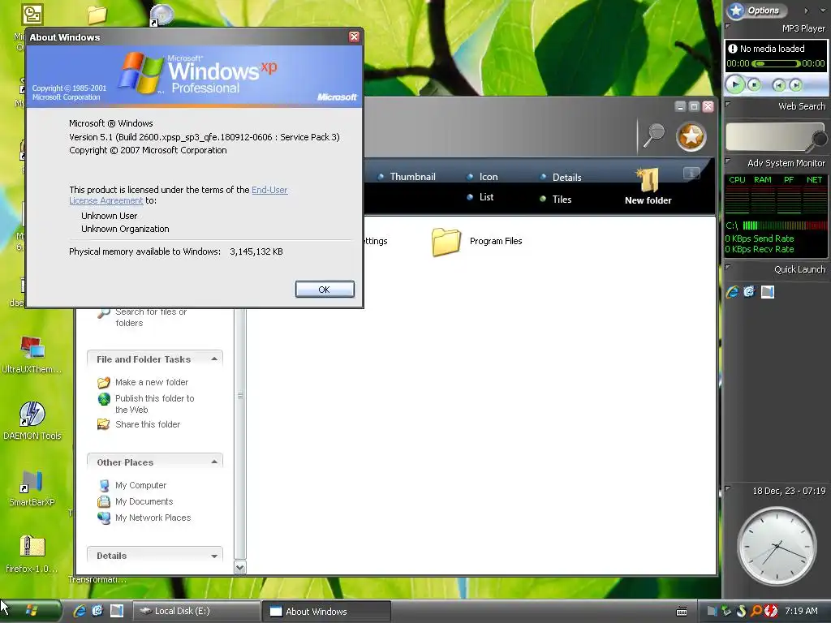This screenshot has height=623, width=831.
Task: Click Show Desktop in sidebar Quick Launch
Action: [768, 292]
